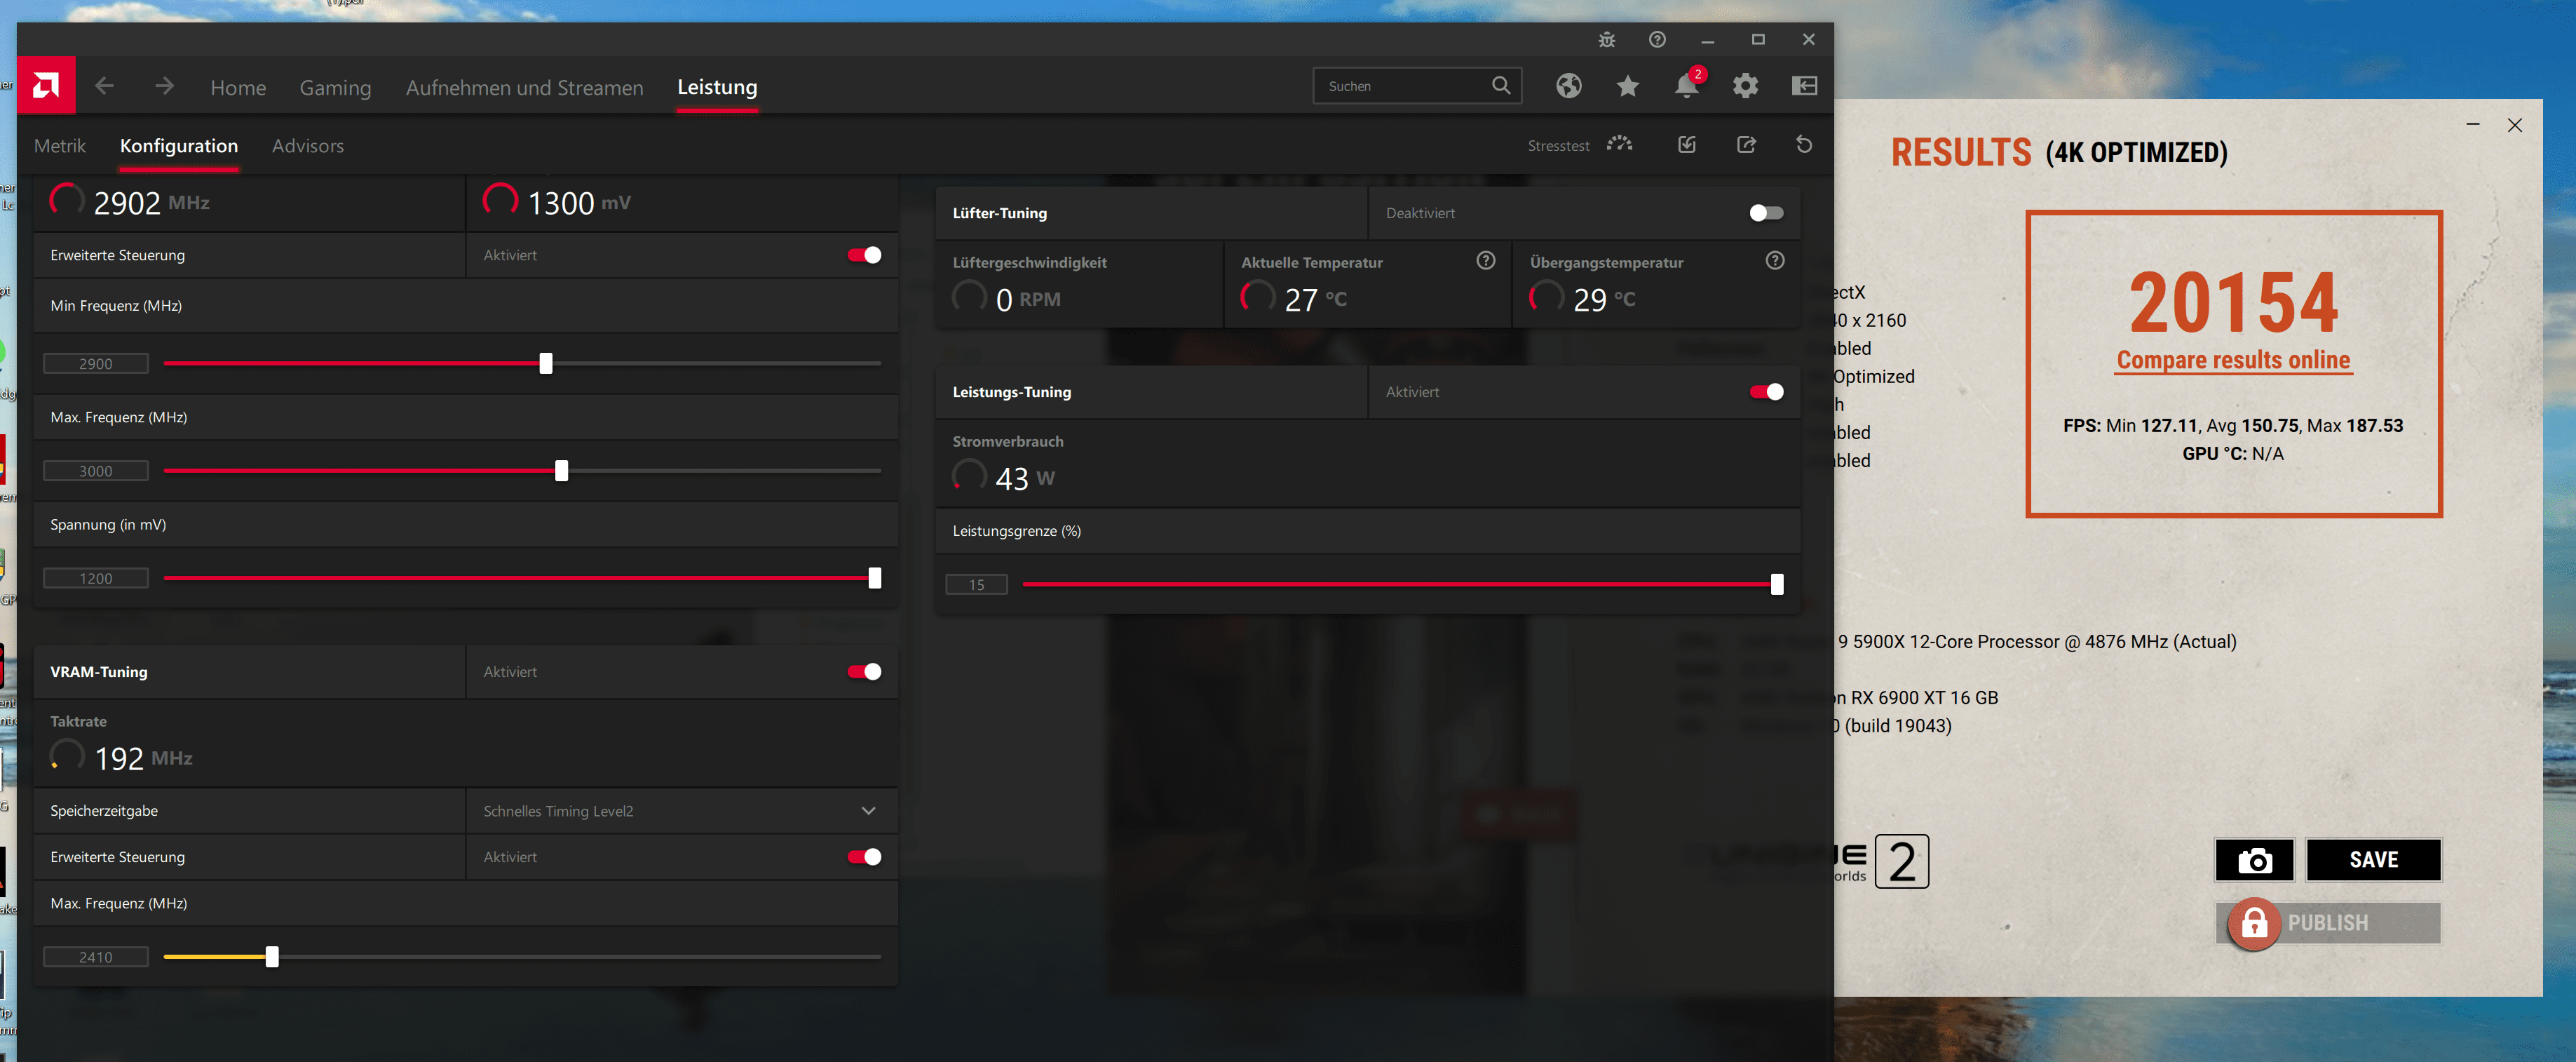The height and width of the screenshot is (1062, 2576).
Task: Disable the Leistungs-Tuning toggle
Action: point(1766,392)
